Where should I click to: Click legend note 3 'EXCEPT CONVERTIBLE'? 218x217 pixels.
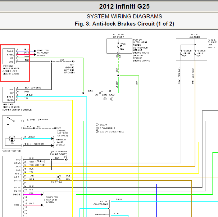tap(110, 132)
